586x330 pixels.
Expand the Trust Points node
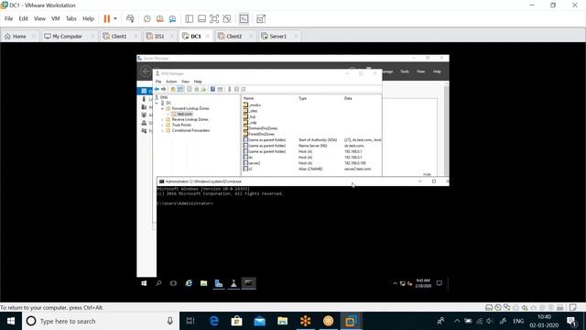[x=163, y=125]
